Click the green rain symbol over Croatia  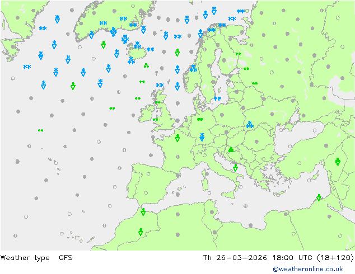(231, 149)
